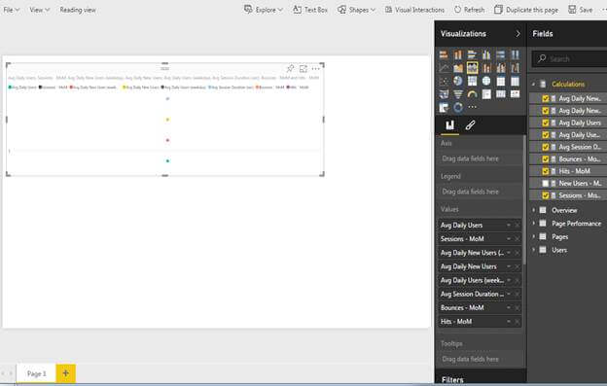The width and height of the screenshot is (607, 386).
Task: Open focus mode for selected visual
Action: pos(303,68)
